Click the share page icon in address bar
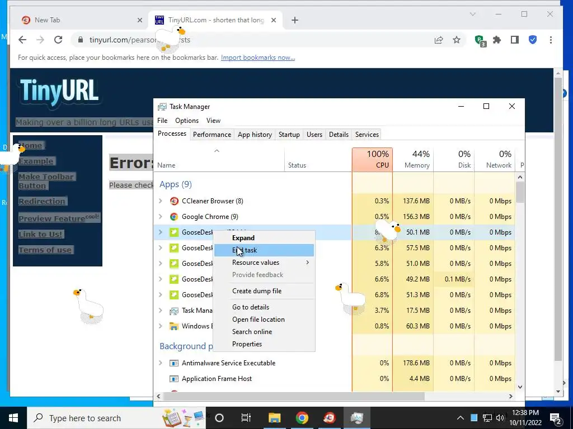The height and width of the screenshot is (429, 573). tap(439, 40)
